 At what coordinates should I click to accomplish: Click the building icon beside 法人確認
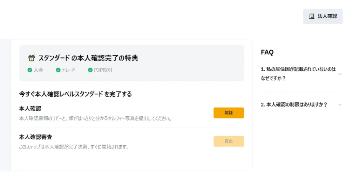(312, 16)
